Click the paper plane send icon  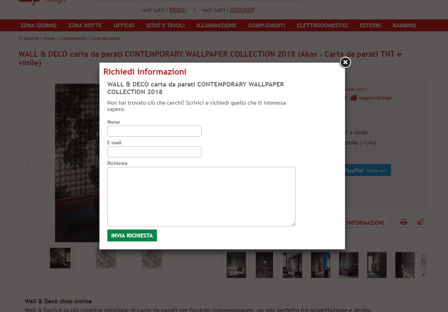pos(420,222)
